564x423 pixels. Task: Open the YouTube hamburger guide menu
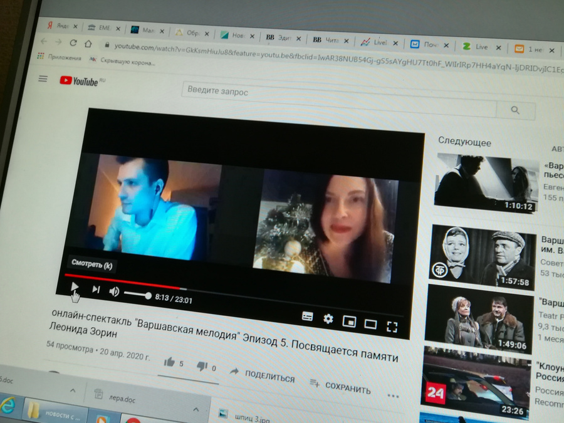(43, 78)
